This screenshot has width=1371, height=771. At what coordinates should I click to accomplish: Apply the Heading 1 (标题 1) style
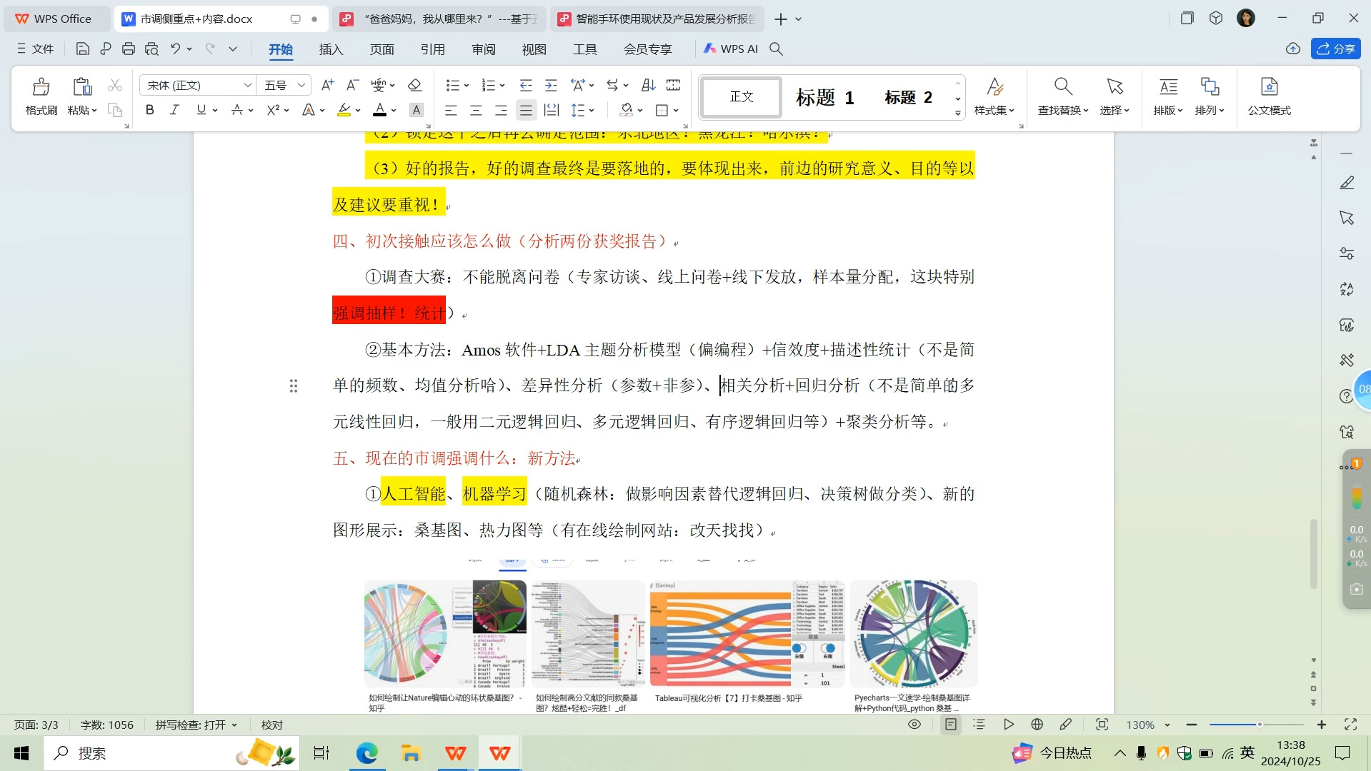(x=824, y=97)
